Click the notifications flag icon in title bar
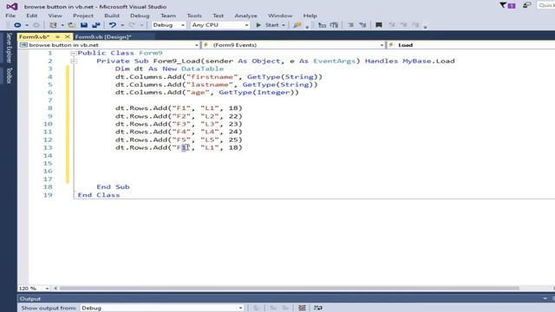Viewport: 555px width, 312px height. coord(503,5)
